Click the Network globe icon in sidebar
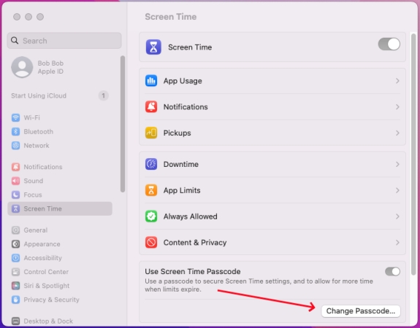 coord(15,146)
